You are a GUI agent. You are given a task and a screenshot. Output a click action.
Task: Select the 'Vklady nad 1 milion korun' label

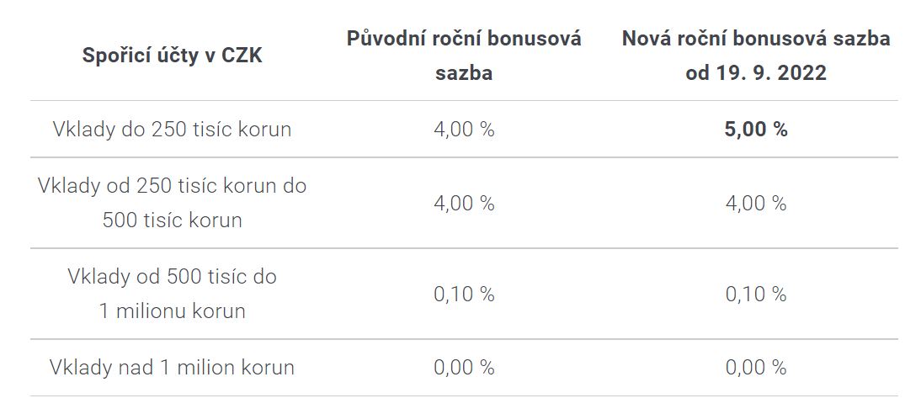172,368
